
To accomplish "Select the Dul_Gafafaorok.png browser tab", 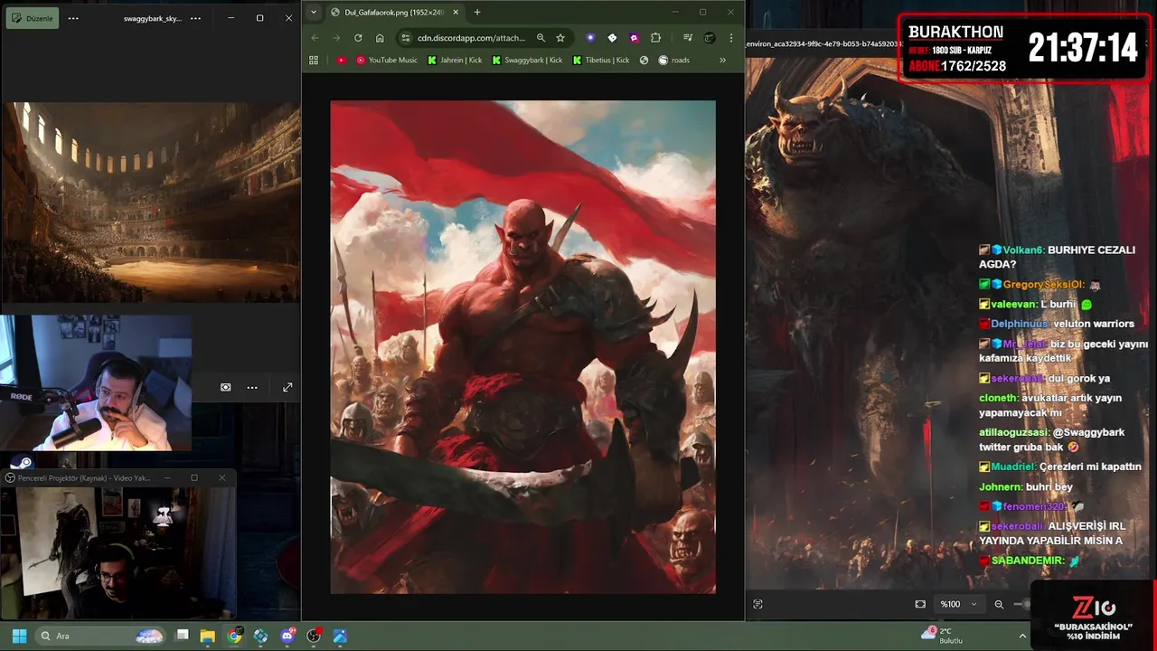I will (394, 13).
